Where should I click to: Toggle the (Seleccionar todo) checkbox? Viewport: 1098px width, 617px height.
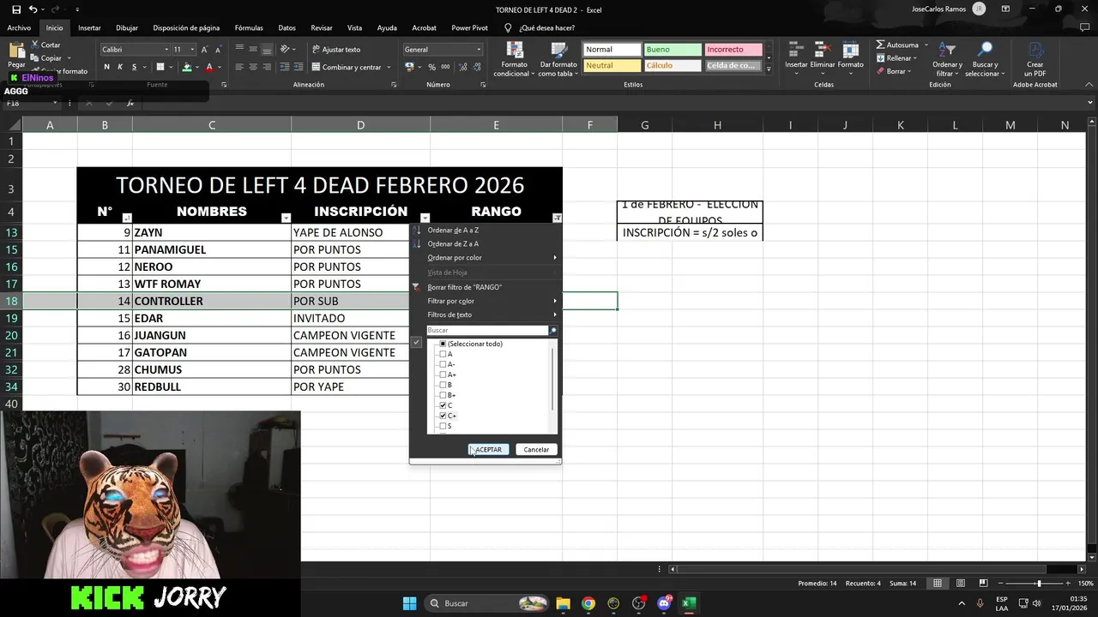[x=443, y=344]
